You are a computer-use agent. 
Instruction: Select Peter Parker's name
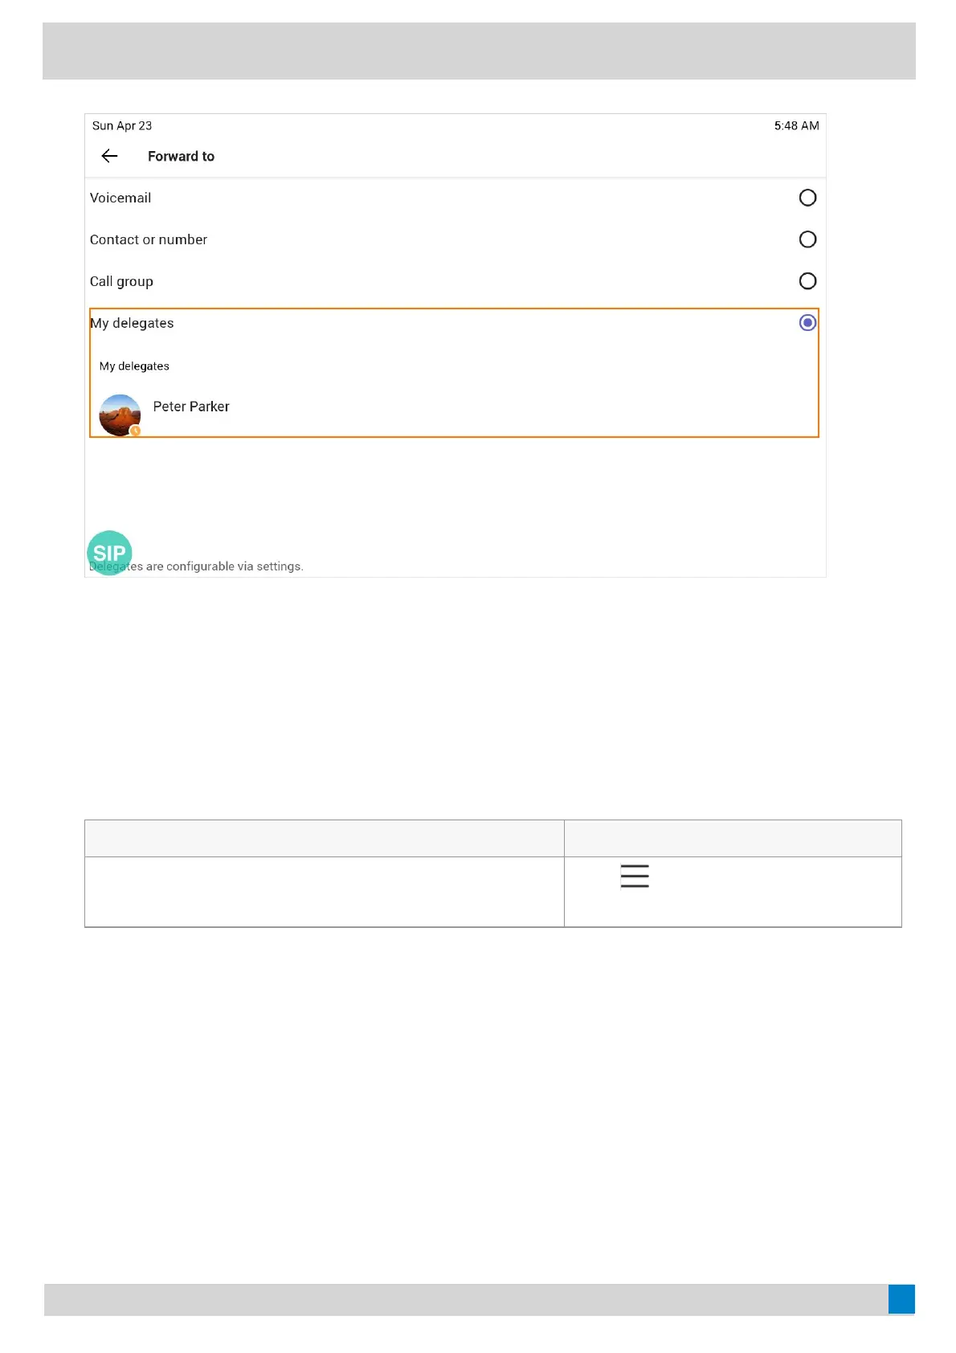pos(191,407)
